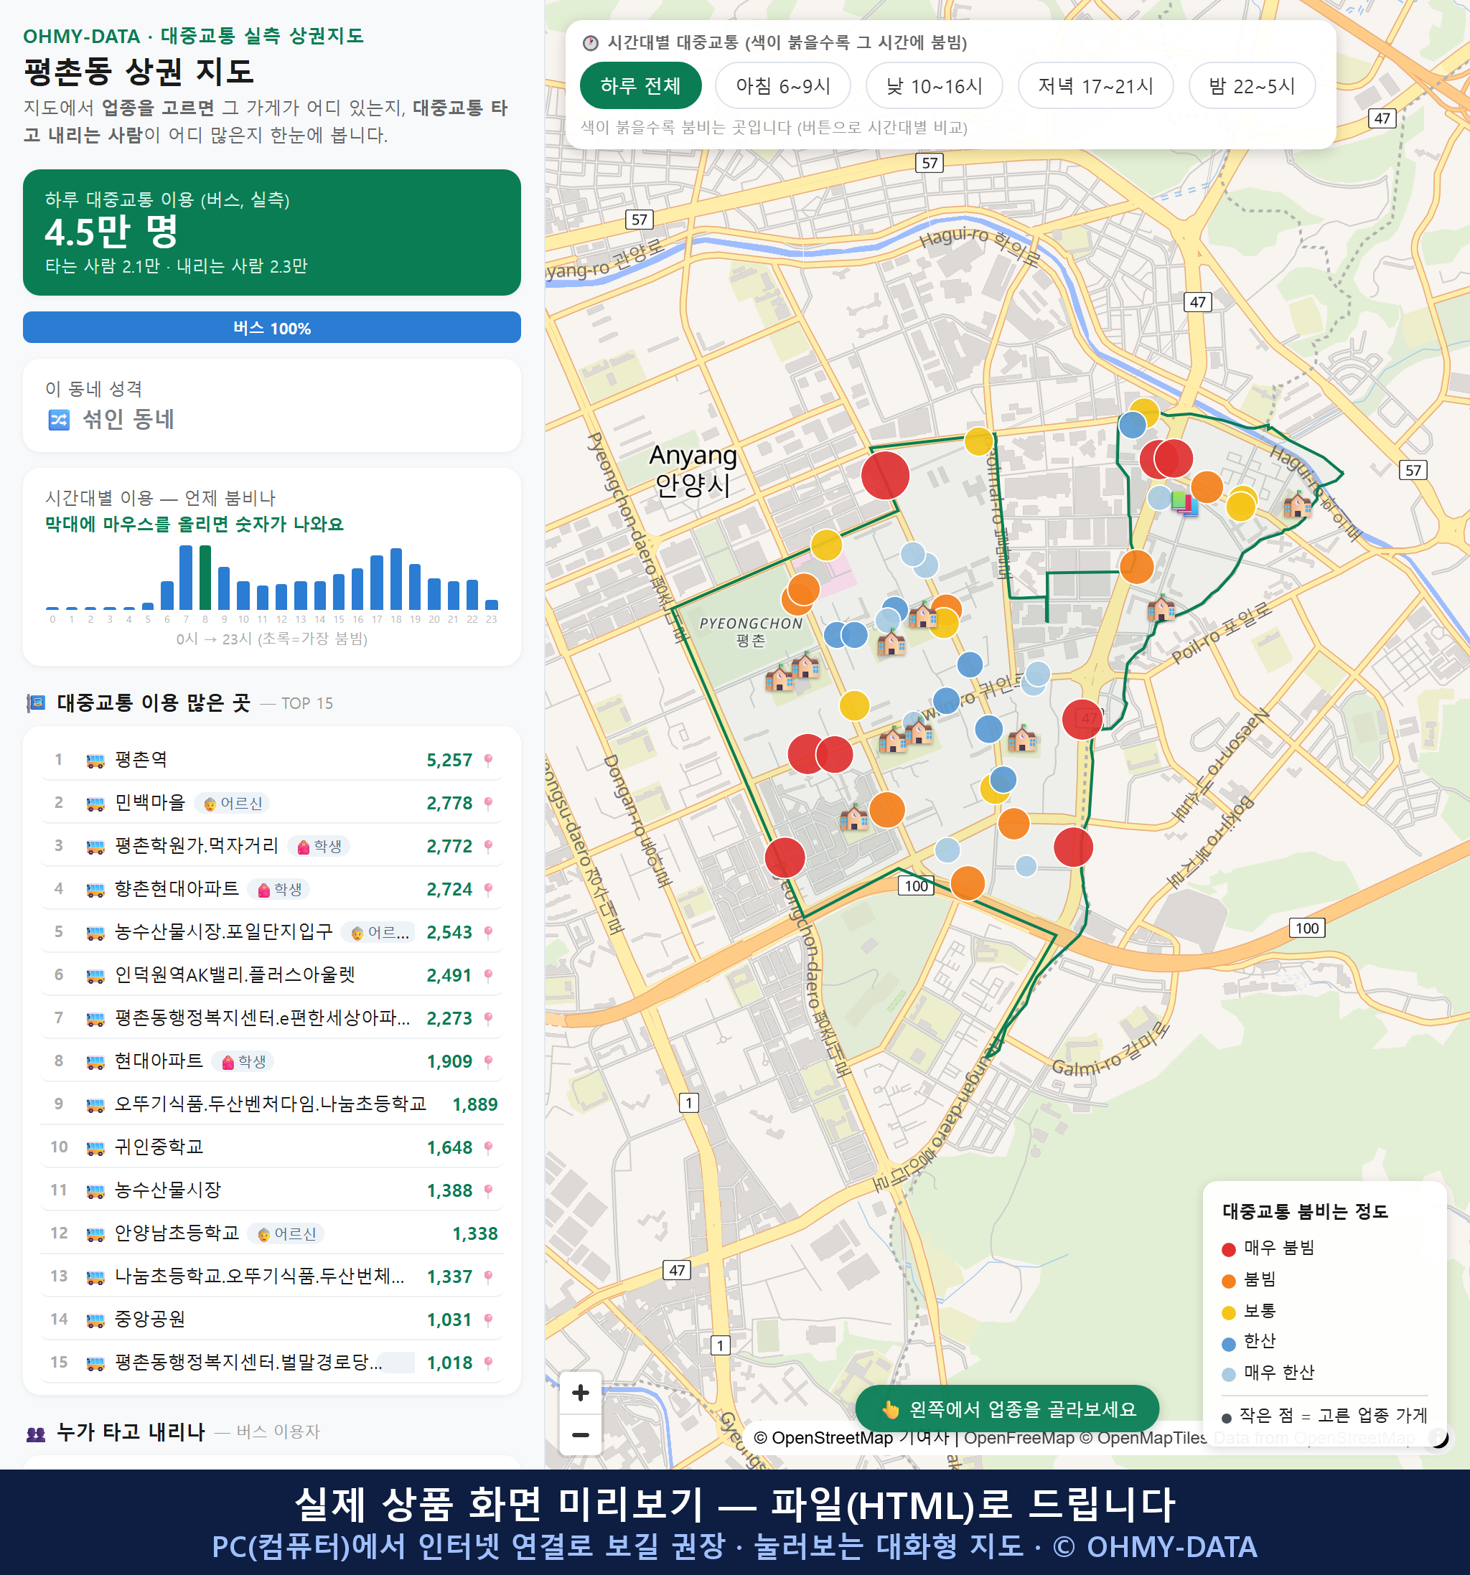Click the light blue 매우 한산 legend swatch
Image resolution: width=1470 pixels, height=1575 pixels.
pos(1228,1375)
